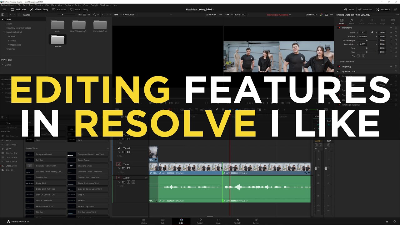
Task: Open timeline viewer zoom dropdown
Action: point(229,15)
